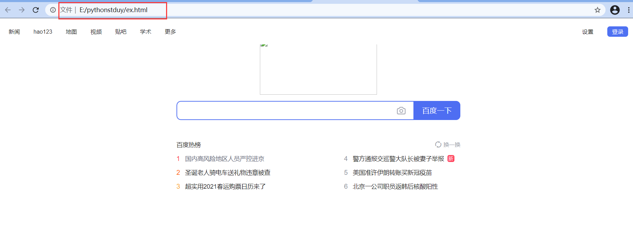Click the 百度热榜 heading link

[189, 145]
